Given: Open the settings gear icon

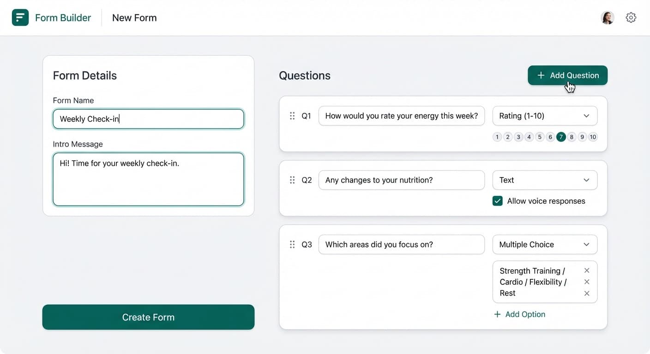Looking at the screenshot, I should (631, 17).
